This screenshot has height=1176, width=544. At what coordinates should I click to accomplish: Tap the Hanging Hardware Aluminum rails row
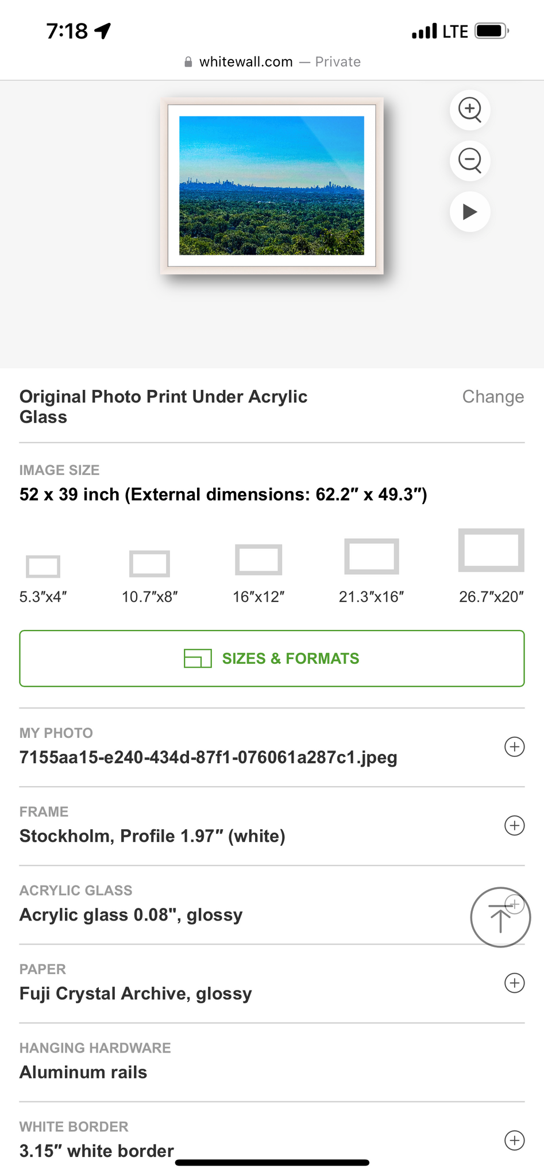[83, 1072]
